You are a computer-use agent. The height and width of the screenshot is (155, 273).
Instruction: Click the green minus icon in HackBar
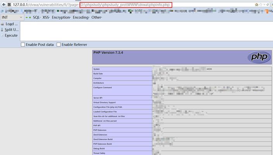(x=27, y=17)
